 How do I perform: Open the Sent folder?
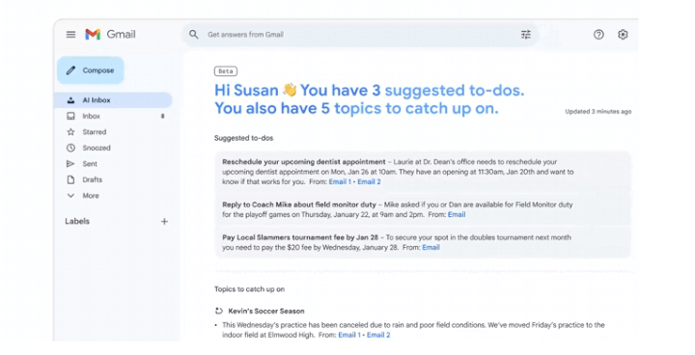[113, 164]
